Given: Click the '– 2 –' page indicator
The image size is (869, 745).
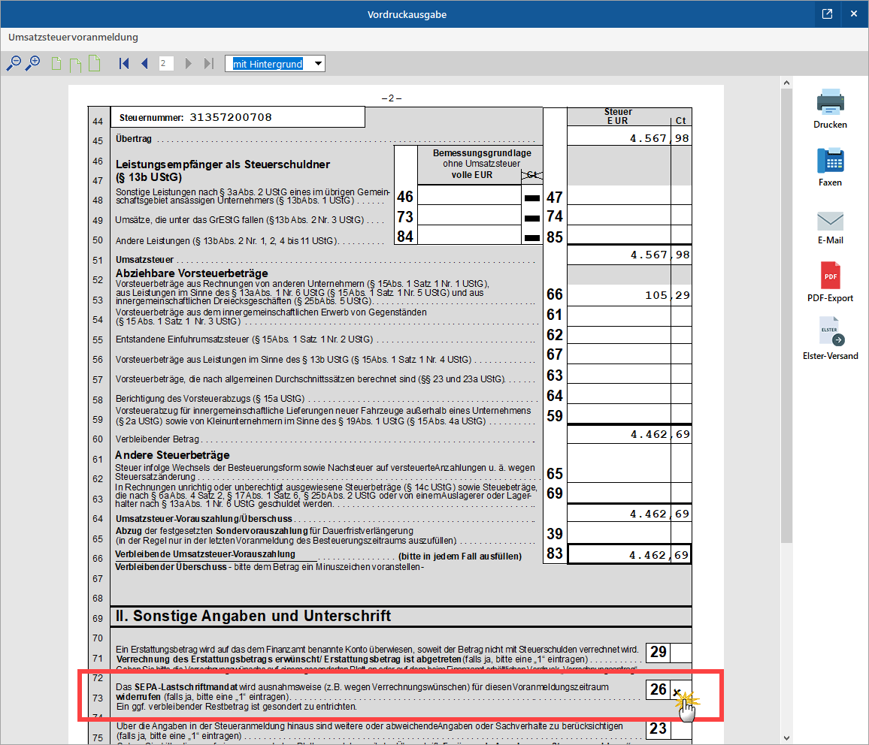Looking at the screenshot, I should (x=391, y=98).
